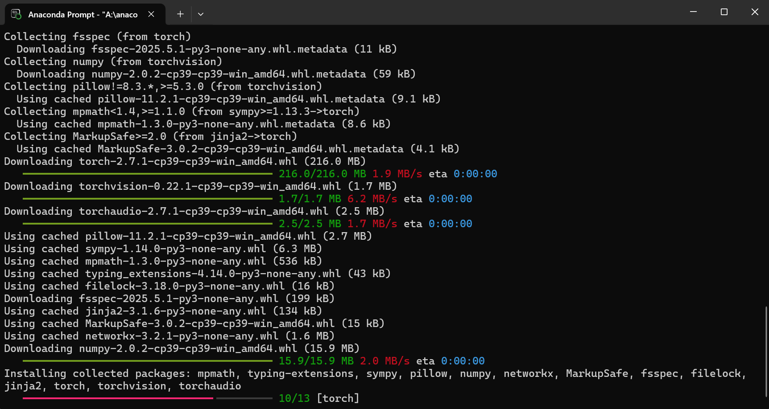Screen dimensions: 769x409
Task: Click the fsspec-2025.5.1 download entry
Action: click(169, 299)
